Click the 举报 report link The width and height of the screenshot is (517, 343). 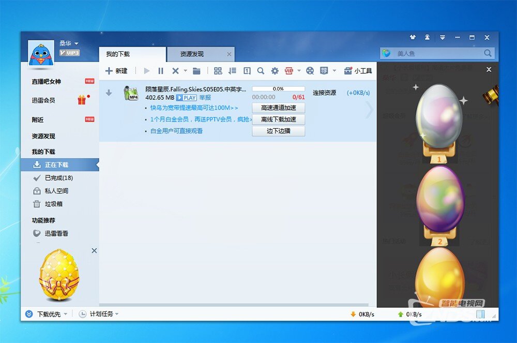pyautogui.click(x=205, y=98)
